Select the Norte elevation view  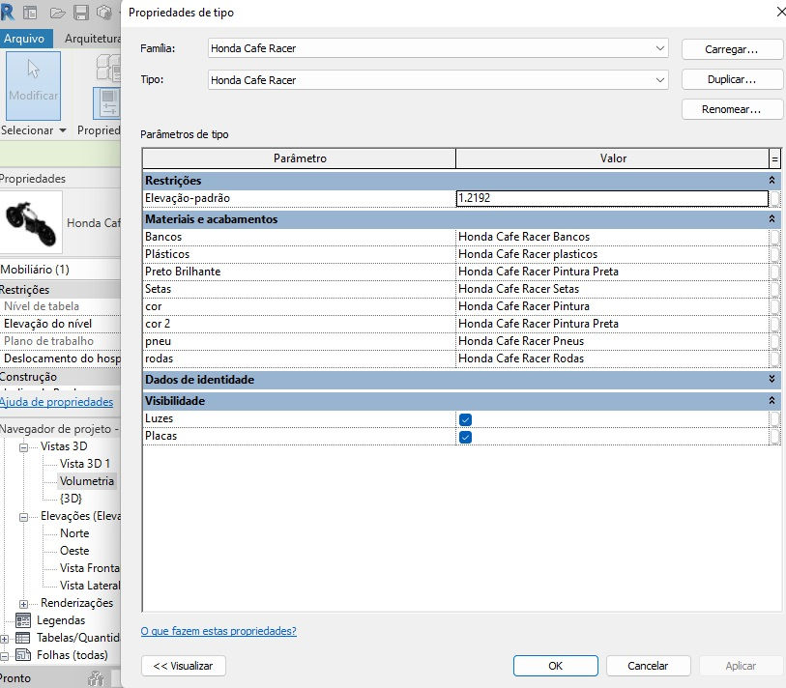point(74,533)
